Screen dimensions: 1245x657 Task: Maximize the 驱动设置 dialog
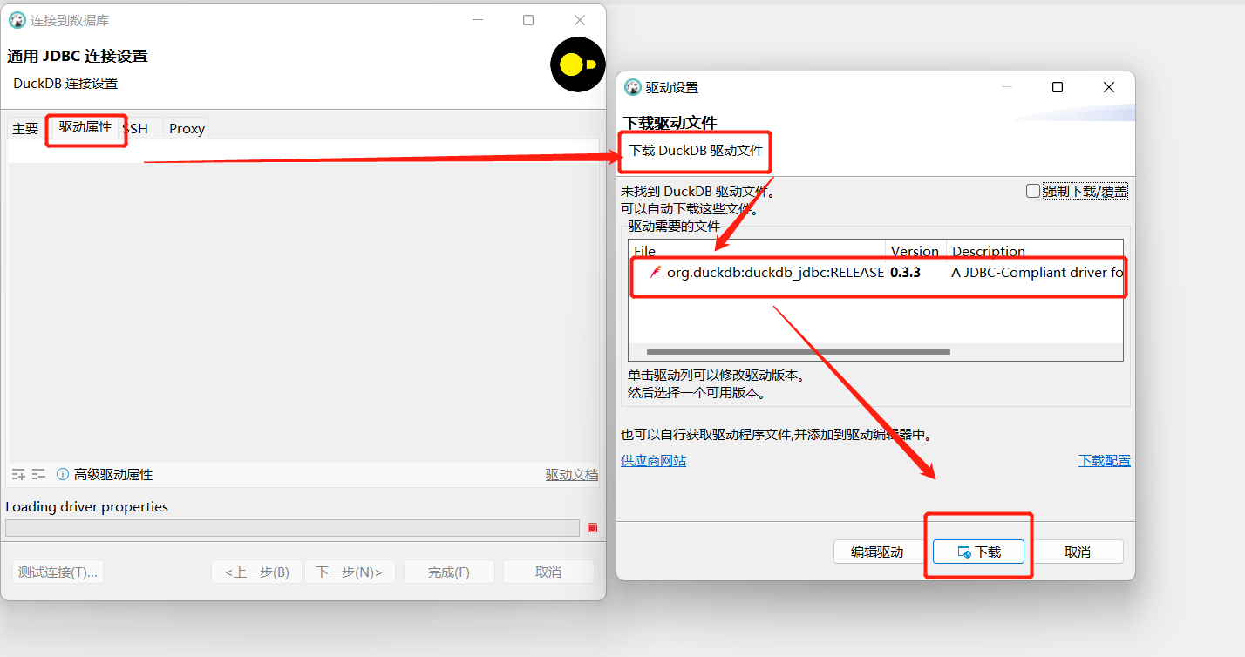1058,87
